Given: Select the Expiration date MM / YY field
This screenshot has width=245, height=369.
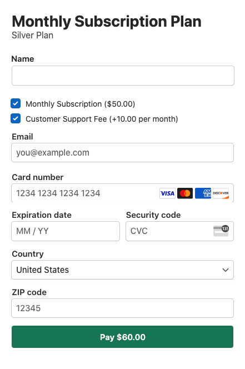Looking at the screenshot, I should 66,231.
